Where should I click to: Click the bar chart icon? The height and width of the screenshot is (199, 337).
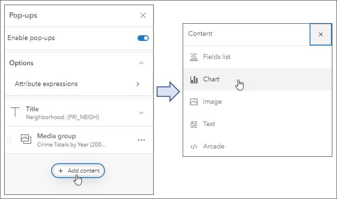(194, 79)
